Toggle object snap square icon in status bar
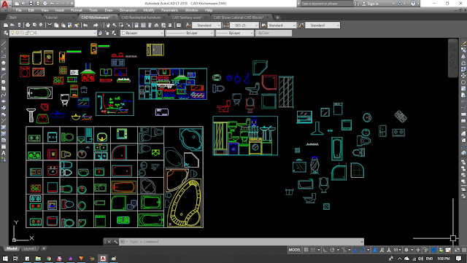467x263 pixels. point(363,250)
